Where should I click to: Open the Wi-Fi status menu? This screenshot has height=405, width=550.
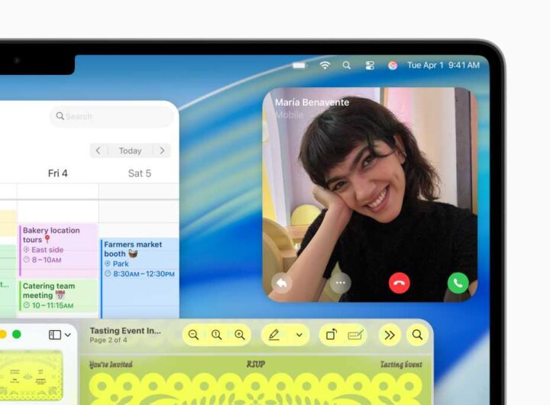(x=325, y=66)
